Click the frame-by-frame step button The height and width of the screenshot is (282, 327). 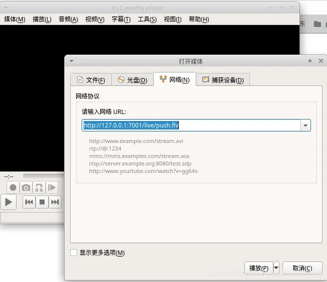[x=52, y=187]
